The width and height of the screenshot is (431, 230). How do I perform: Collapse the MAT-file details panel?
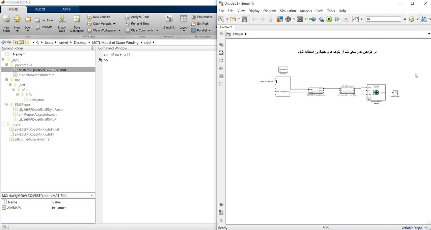click(x=91, y=196)
